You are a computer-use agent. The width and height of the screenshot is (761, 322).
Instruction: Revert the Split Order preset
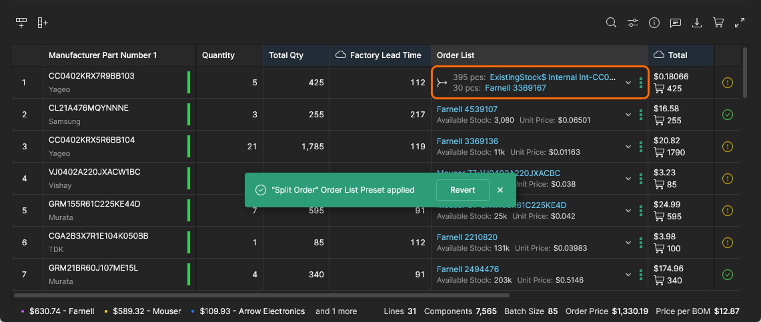coord(462,190)
